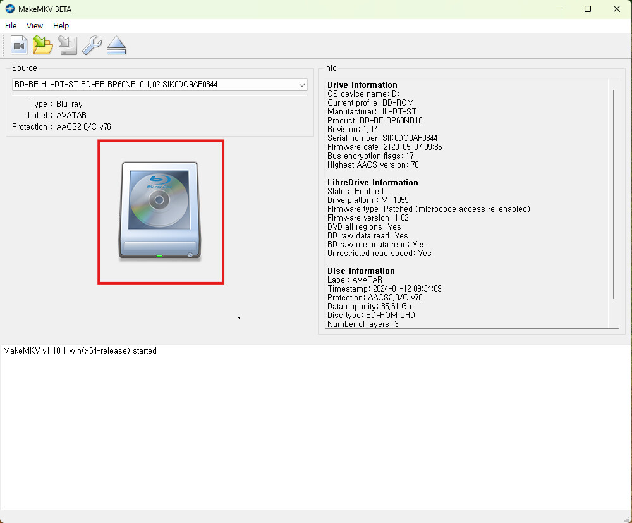Minimize the MakeMKV BETA window

559,9
